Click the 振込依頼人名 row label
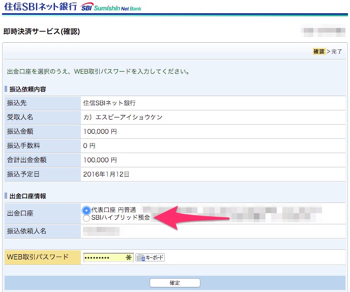This screenshot has width=350, height=292. click(26, 231)
